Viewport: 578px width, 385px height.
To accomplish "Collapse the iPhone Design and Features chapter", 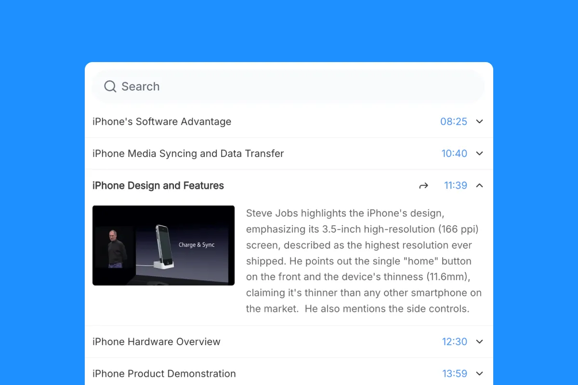I will (x=479, y=185).
